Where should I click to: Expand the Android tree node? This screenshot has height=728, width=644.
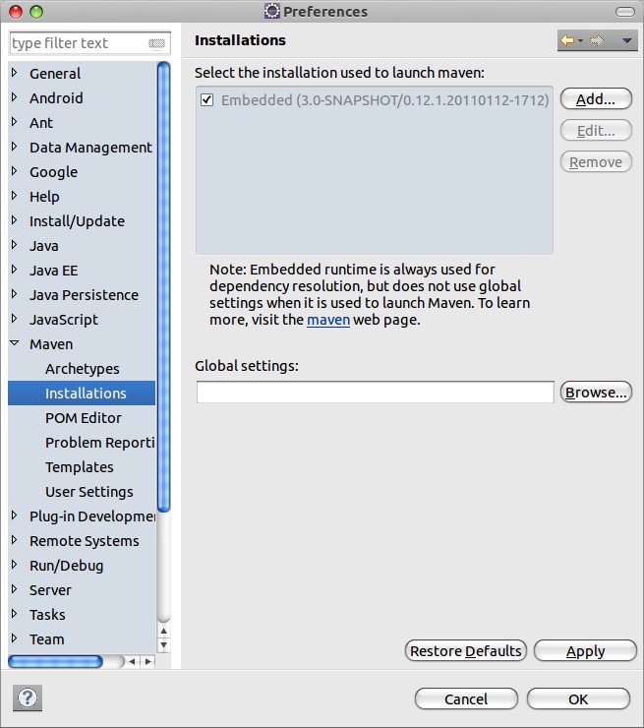(x=15, y=97)
